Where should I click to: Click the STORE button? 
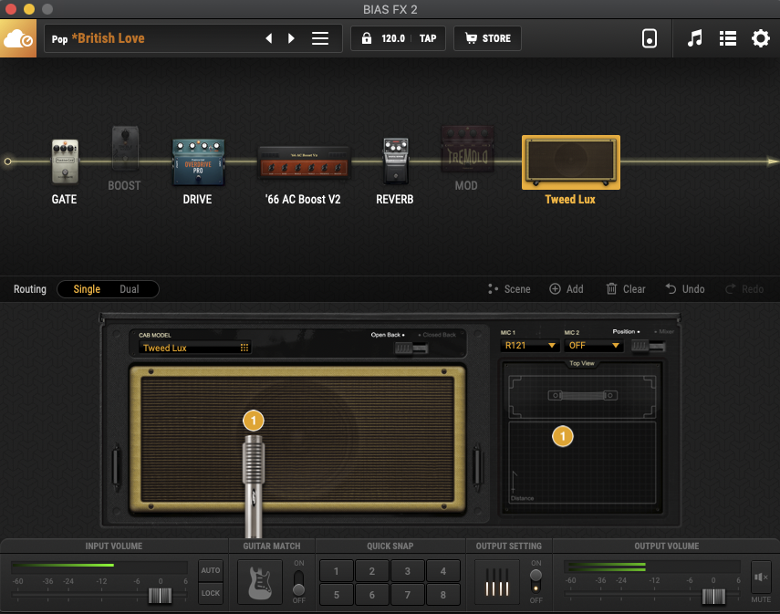pos(487,38)
